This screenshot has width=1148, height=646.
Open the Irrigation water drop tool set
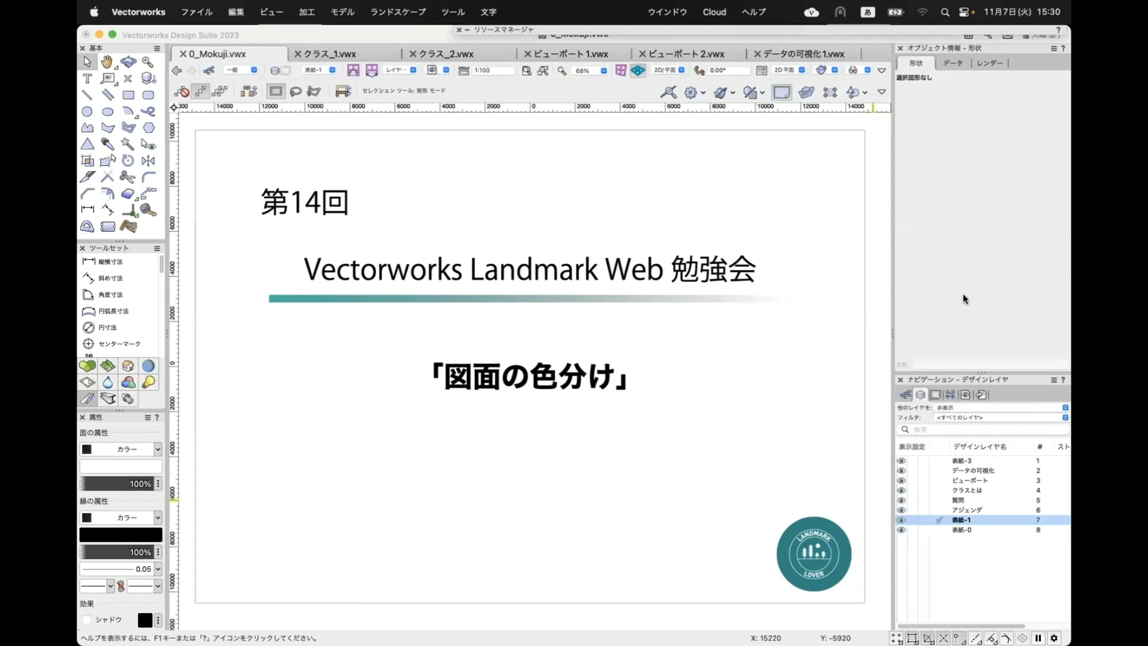pyautogui.click(x=108, y=383)
